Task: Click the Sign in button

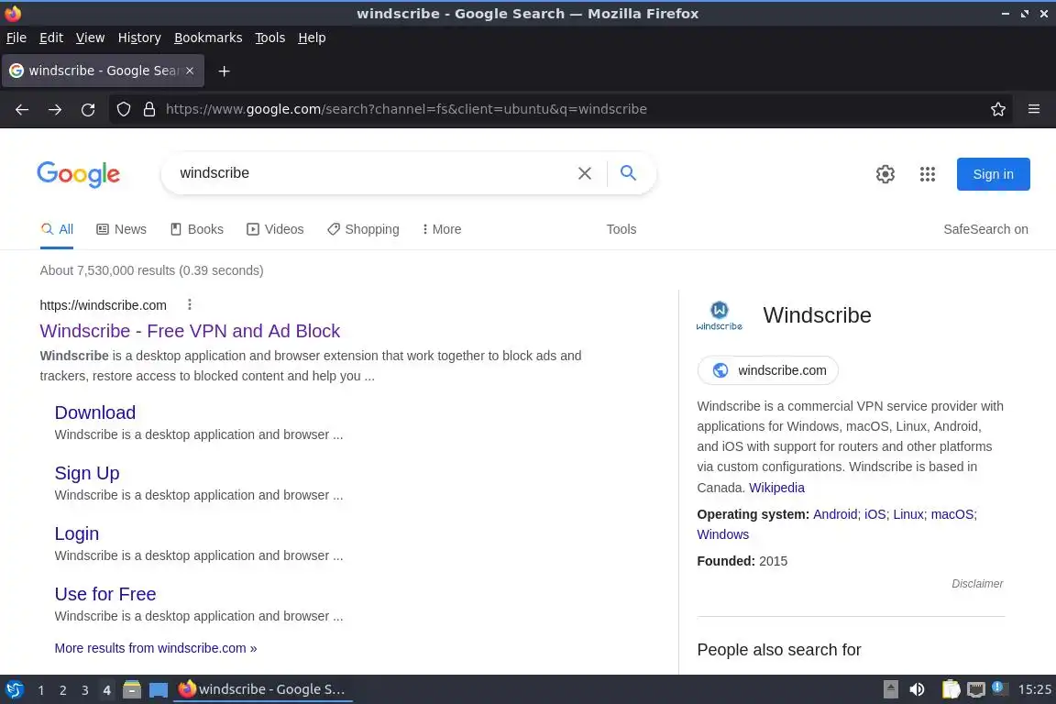Action: tap(993, 174)
